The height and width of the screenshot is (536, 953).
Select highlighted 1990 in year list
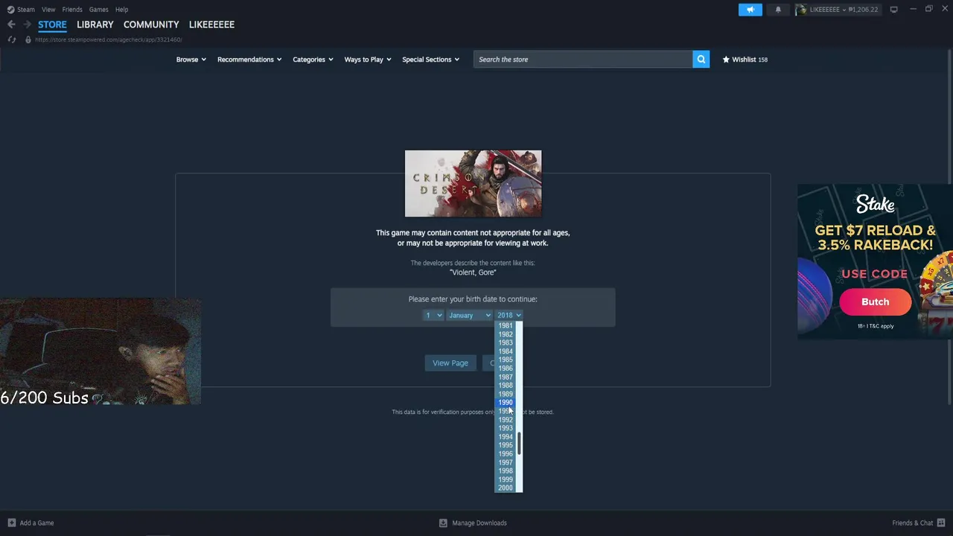tap(506, 403)
